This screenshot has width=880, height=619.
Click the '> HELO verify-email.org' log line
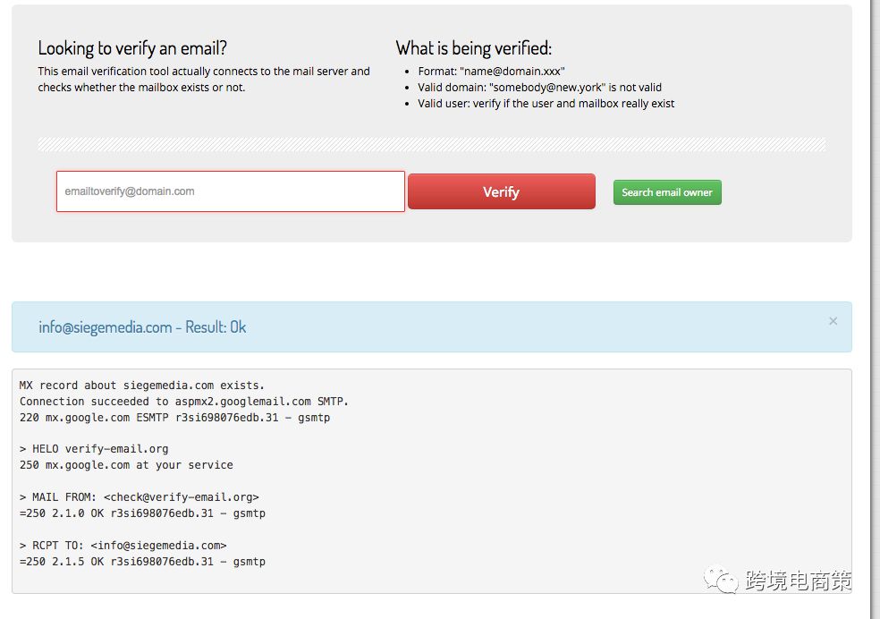click(94, 449)
